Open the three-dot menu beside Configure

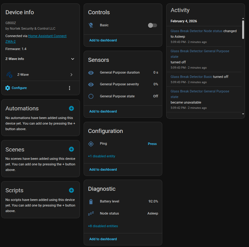pos(69,88)
